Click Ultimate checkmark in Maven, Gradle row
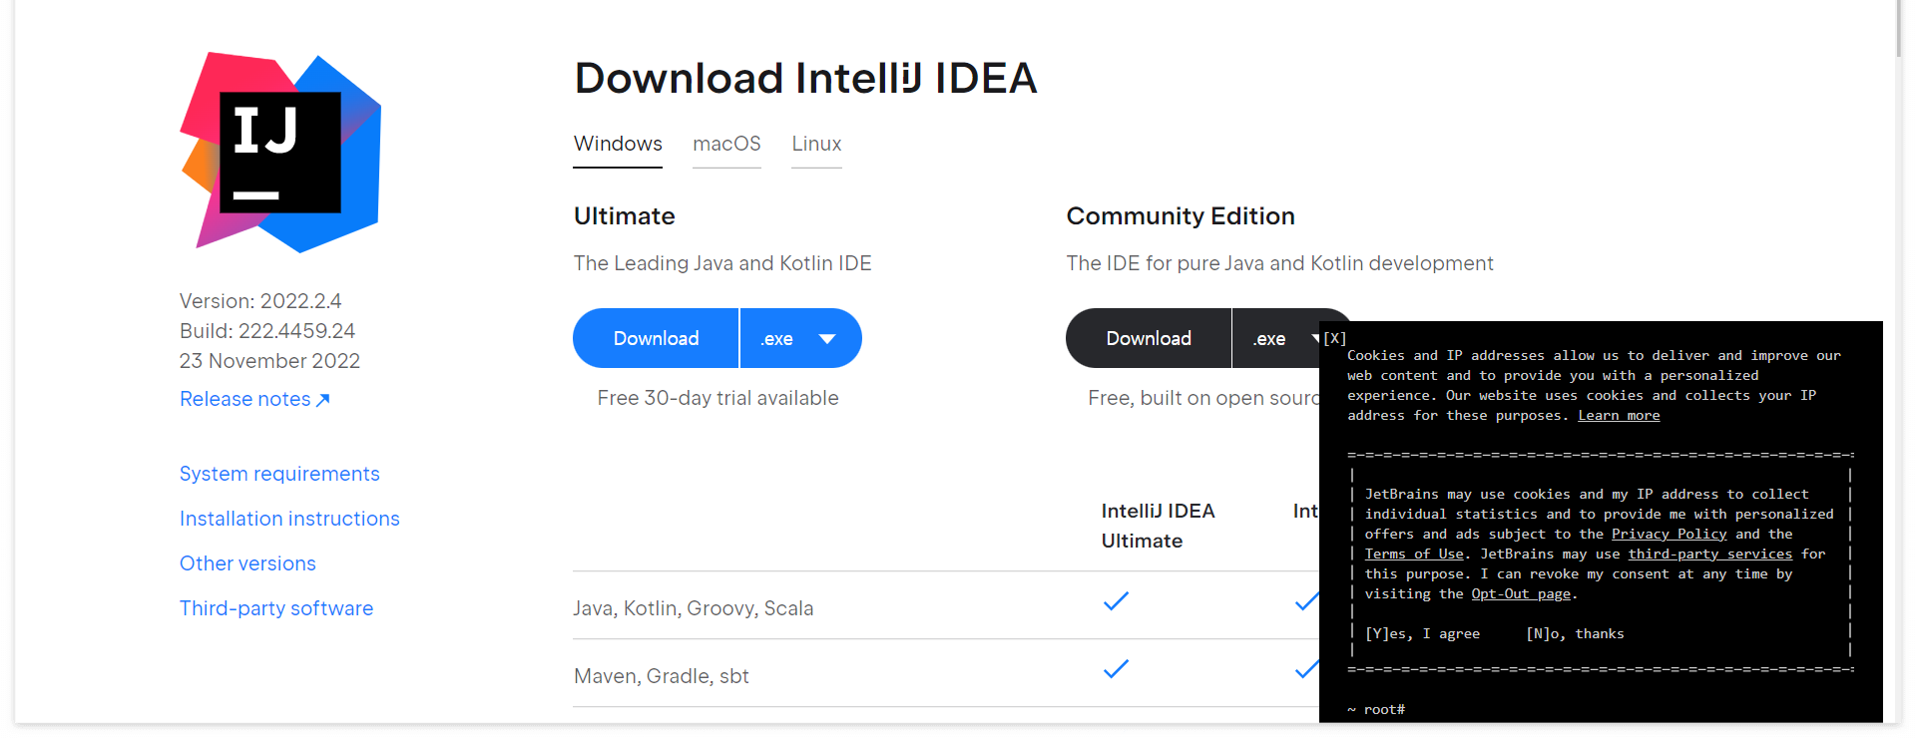Screen dimensions: 1916x738 (1116, 669)
